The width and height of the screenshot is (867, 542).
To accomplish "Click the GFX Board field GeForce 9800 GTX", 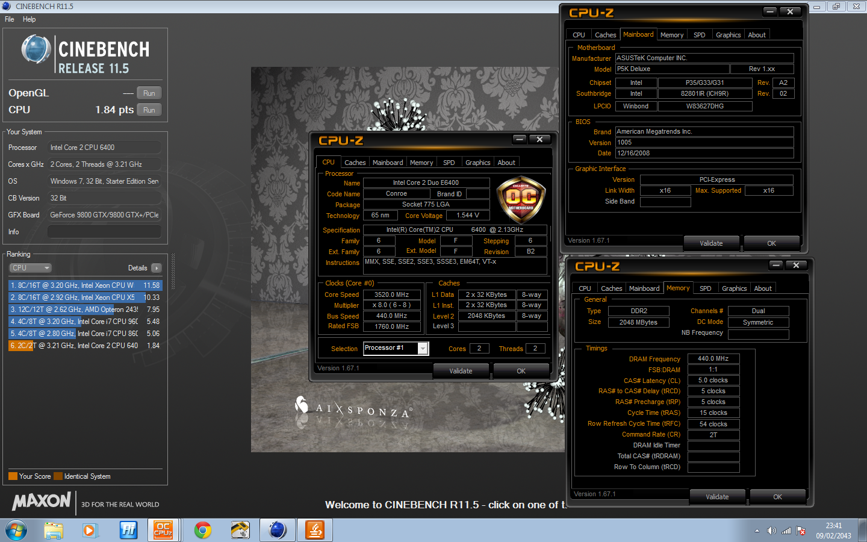I will point(104,215).
